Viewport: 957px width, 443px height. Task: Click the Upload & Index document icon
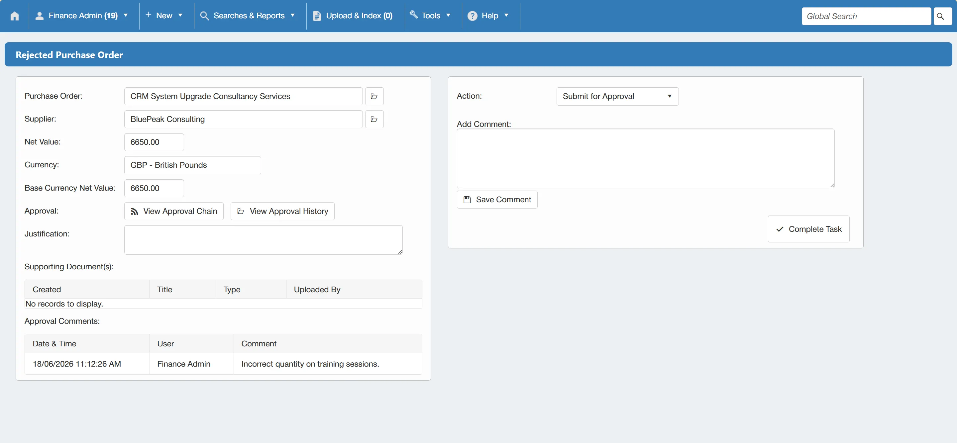pyautogui.click(x=317, y=16)
